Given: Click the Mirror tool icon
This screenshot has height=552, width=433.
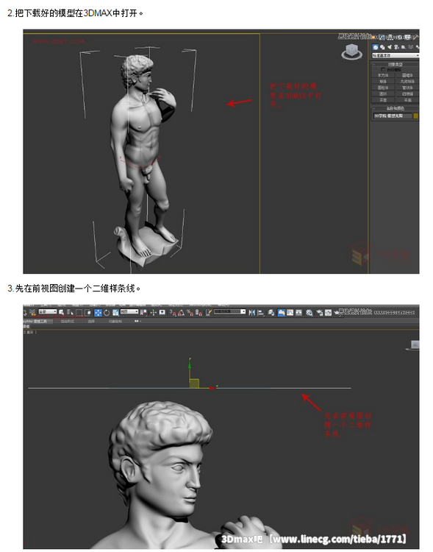Looking at the screenshot, I should pos(252,312).
